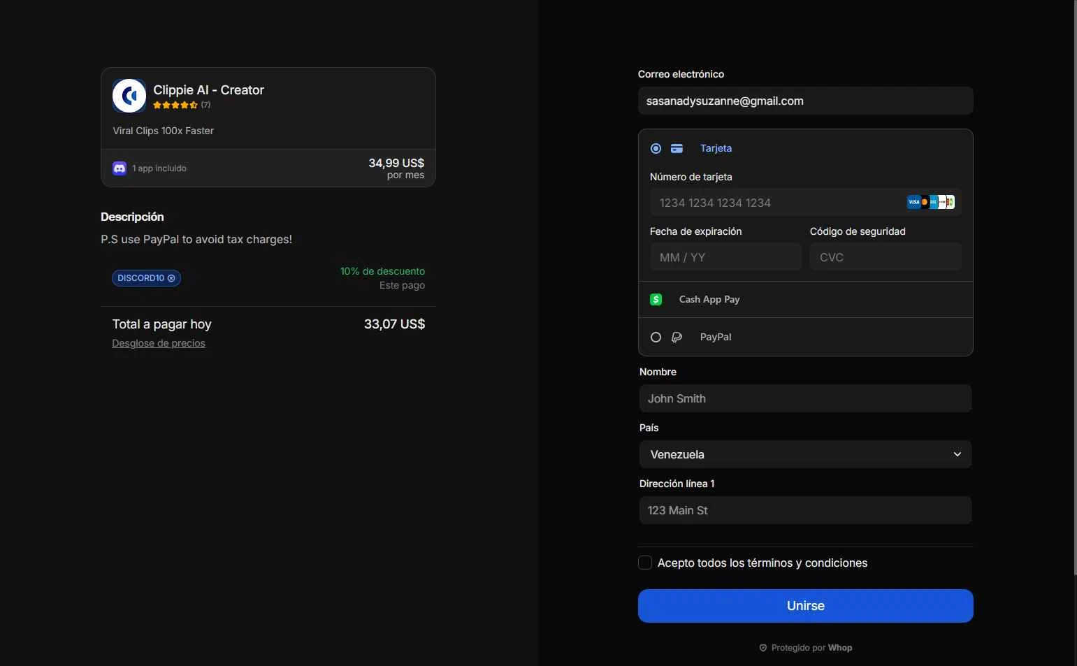This screenshot has width=1077, height=666.
Task: Click the card brand logos in card field
Action: [931, 203]
